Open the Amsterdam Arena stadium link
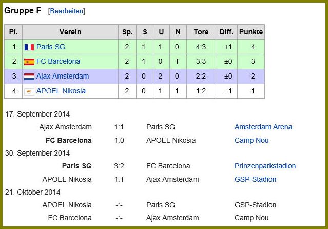Image resolution: width=328 pixels, height=229 pixels. click(263, 127)
